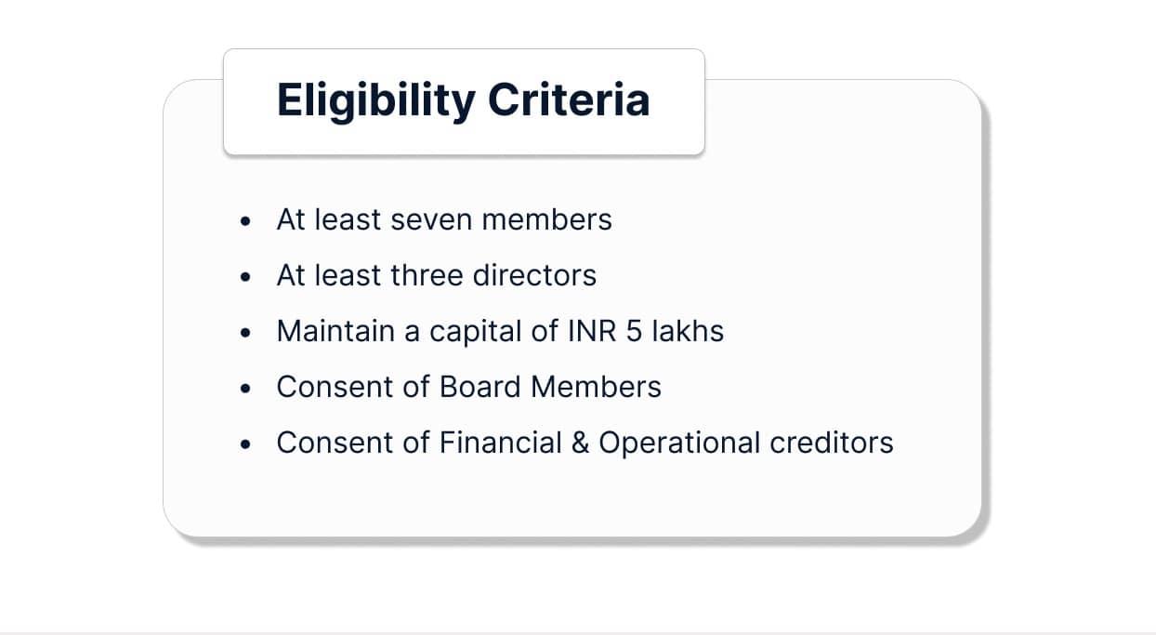Select the "At least three directors" line

[x=436, y=275]
